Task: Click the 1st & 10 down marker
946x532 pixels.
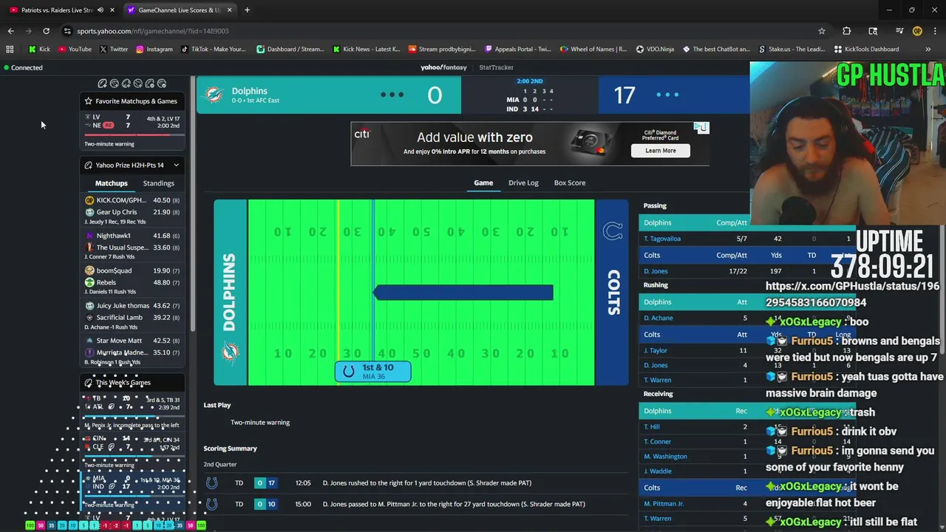Action: pyautogui.click(x=372, y=371)
